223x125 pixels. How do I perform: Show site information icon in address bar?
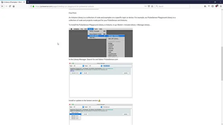point(31,6)
